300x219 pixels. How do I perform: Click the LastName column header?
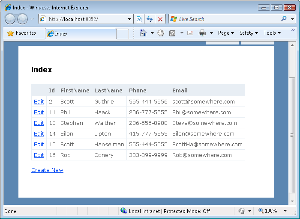click(x=108, y=91)
